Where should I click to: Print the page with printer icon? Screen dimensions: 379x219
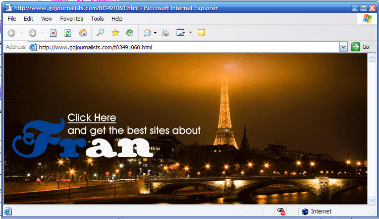point(166,33)
